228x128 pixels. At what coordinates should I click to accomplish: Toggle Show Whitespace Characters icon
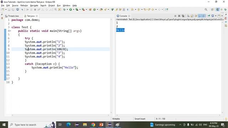(128, 10)
